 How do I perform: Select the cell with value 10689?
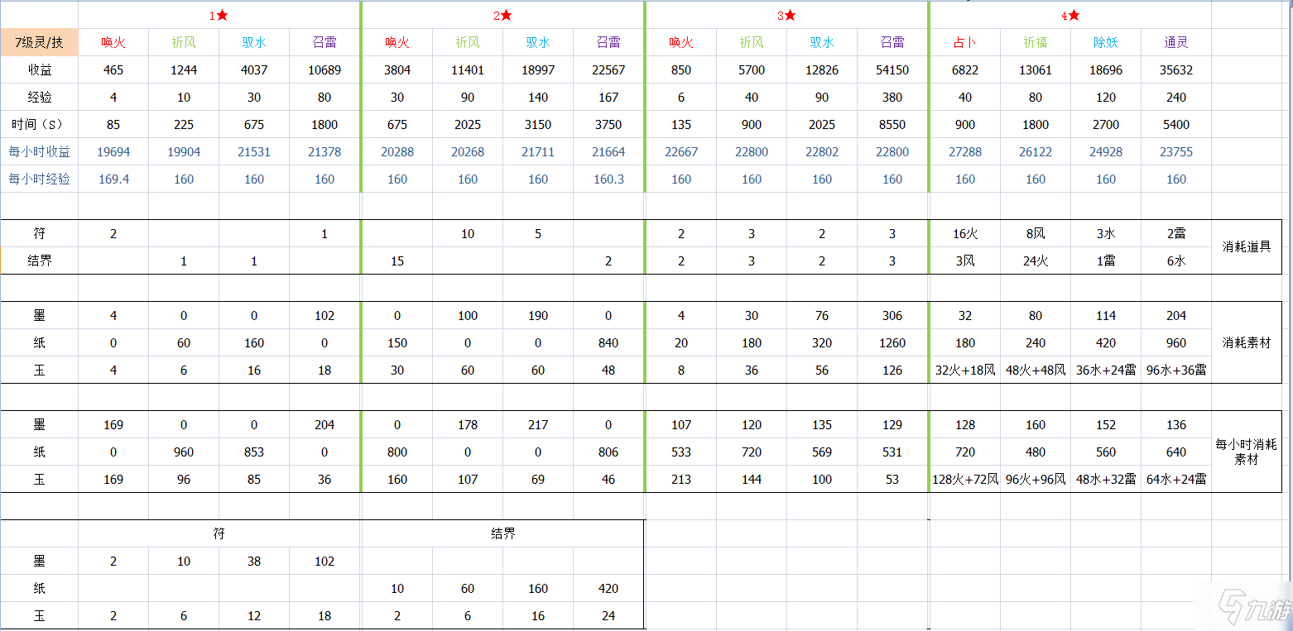(x=324, y=70)
